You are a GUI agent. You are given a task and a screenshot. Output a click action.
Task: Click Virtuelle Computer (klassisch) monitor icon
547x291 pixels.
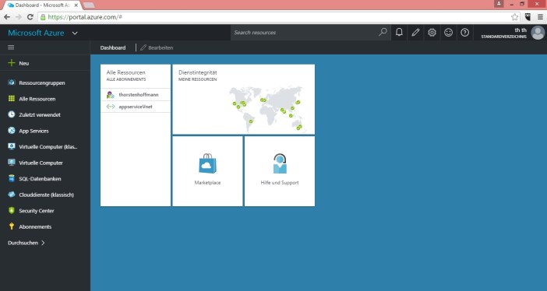[x=12, y=146]
